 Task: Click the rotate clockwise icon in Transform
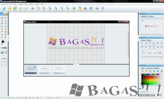click(146, 47)
